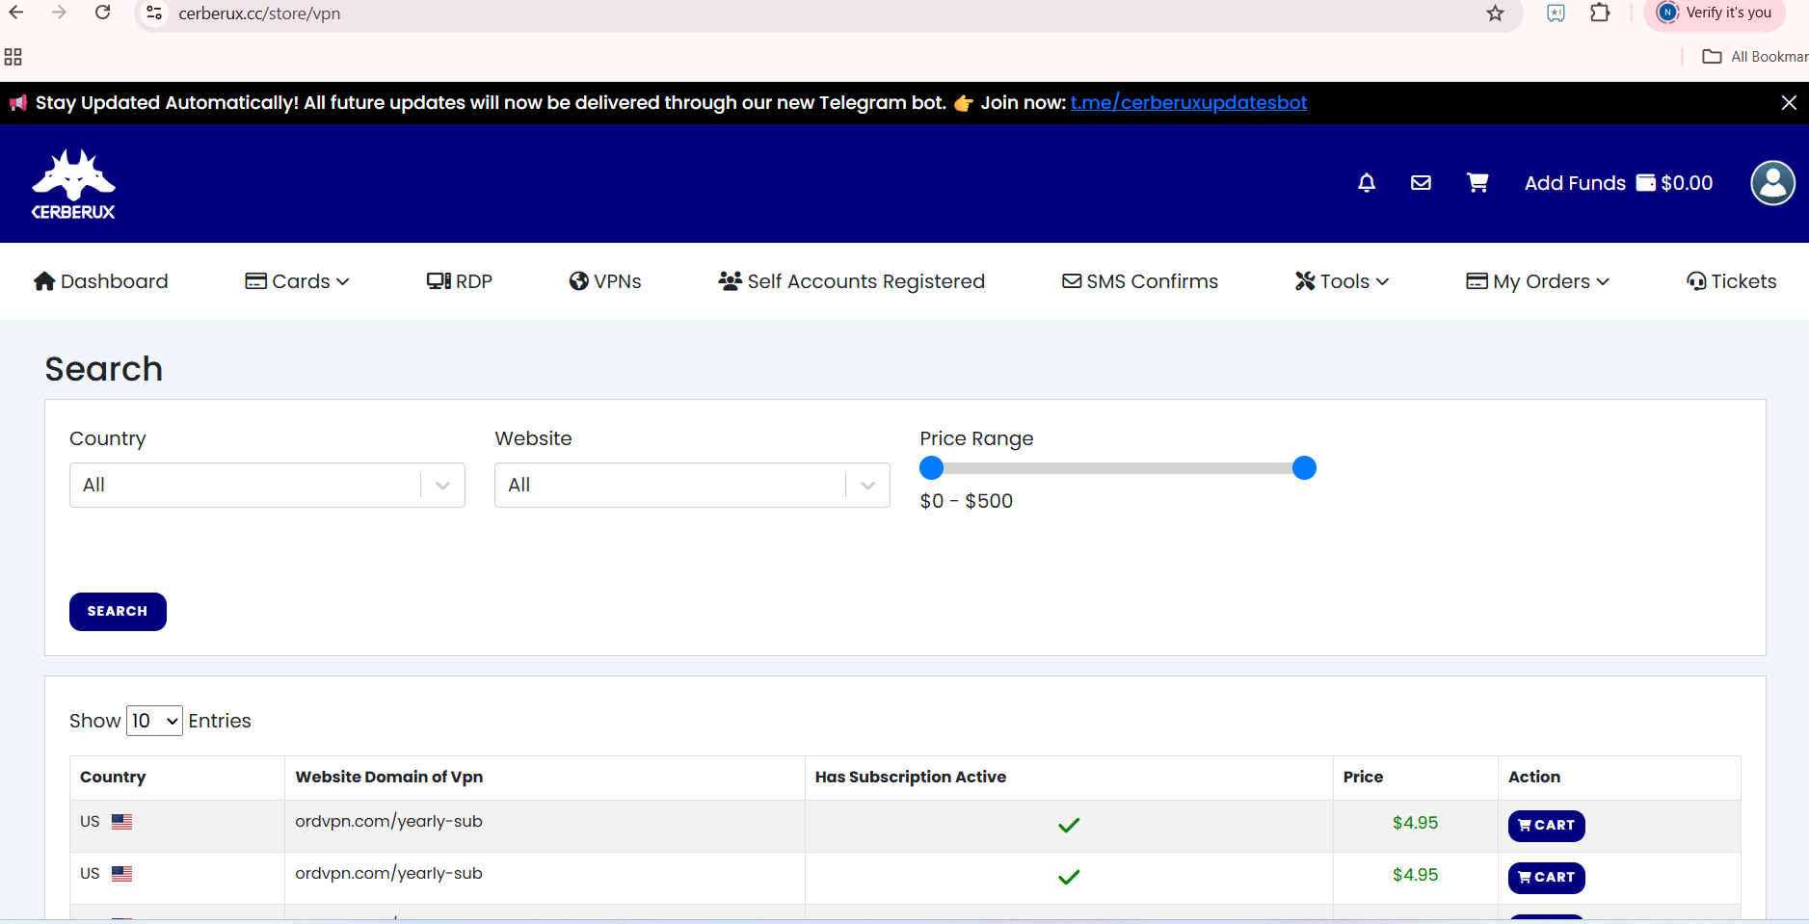The width and height of the screenshot is (1809, 924).
Task: Open Self Accounts Registered
Action: [852, 281]
